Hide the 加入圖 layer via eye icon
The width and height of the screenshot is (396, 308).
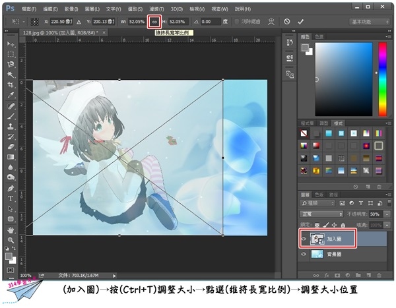coord(304,239)
